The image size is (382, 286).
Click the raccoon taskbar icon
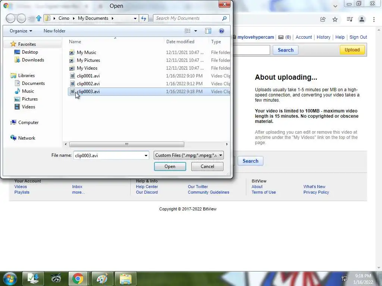tap(56, 279)
